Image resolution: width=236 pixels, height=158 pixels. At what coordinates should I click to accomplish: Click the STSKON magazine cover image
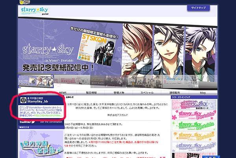(x=97, y=50)
